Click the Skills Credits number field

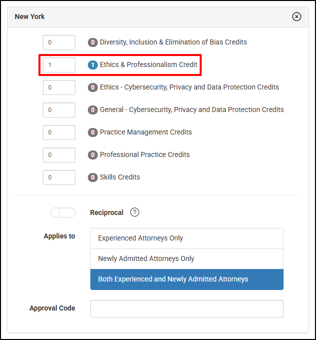pyautogui.click(x=59, y=177)
